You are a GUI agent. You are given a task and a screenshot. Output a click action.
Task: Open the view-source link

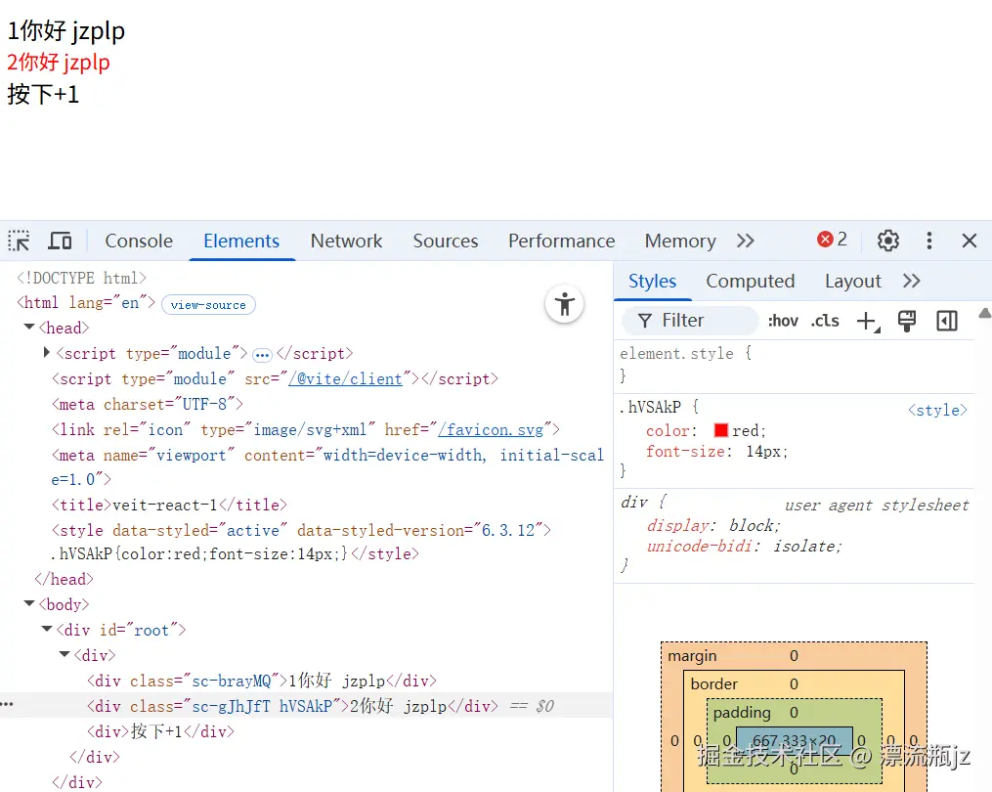(208, 304)
